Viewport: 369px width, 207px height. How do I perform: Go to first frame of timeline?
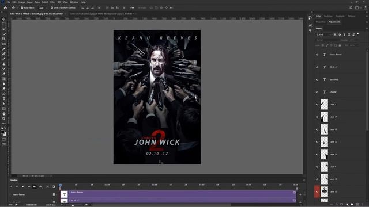[11, 186]
